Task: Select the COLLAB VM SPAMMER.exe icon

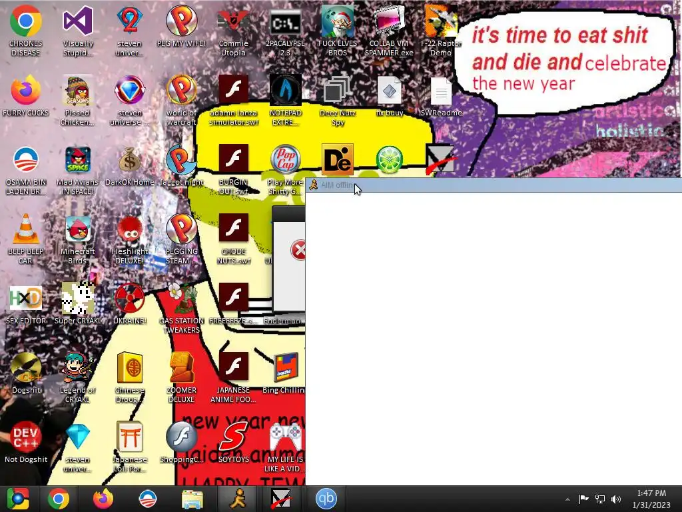Action: [389, 21]
